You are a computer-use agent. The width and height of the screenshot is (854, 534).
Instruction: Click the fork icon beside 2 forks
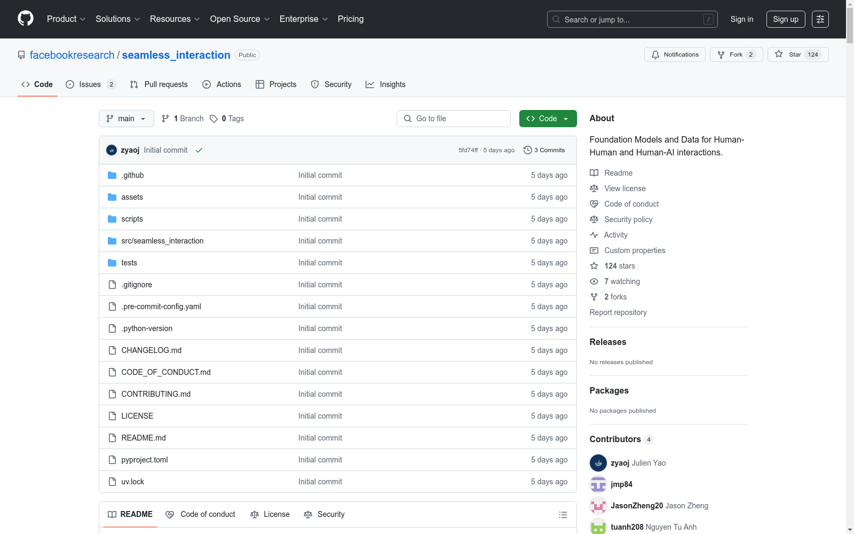[594, 297]
